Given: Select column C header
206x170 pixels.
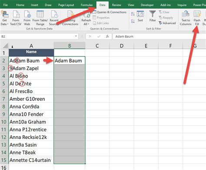Looking at the screenshot, I should tap(97, 46).
